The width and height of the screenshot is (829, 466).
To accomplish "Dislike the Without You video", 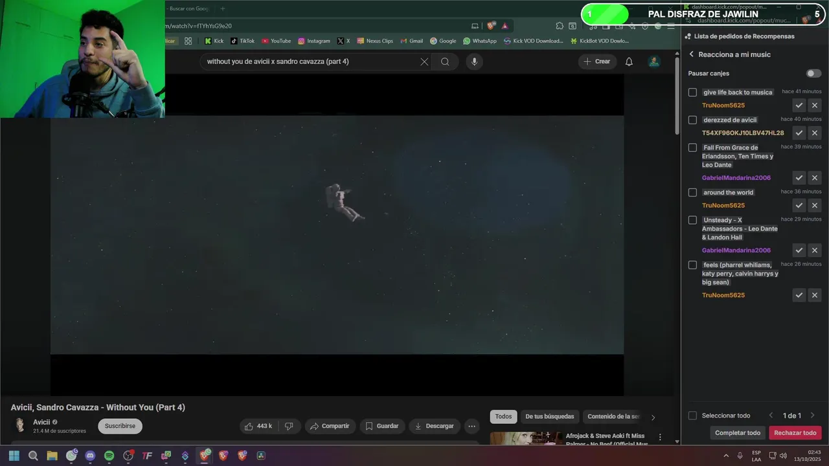I will (x=289, y=426).
